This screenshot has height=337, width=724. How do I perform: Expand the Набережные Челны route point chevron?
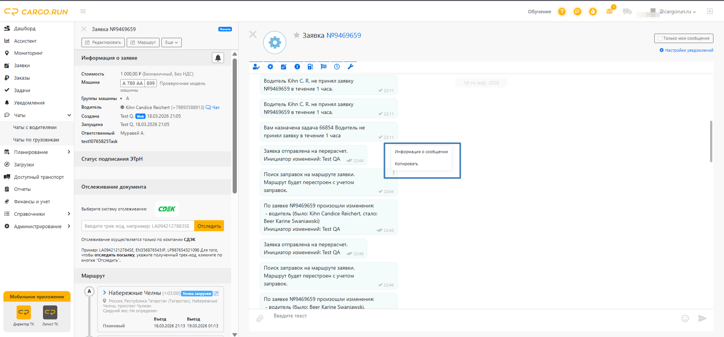(x=104, y=293)
